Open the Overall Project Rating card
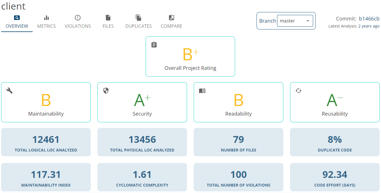Image resolution: width=381 pixels, height=193 pixels. [x=190, y=56]
